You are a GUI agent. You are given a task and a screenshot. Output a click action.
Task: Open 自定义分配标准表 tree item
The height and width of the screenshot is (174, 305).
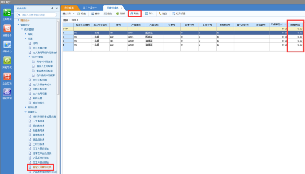(x=42, y=167)
